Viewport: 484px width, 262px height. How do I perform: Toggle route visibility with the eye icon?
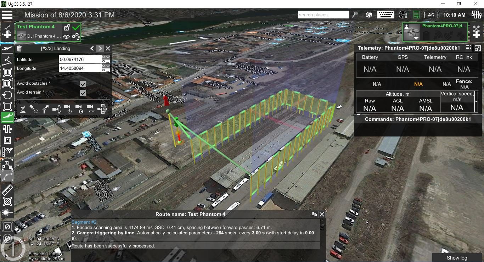[x=66, y=37]
